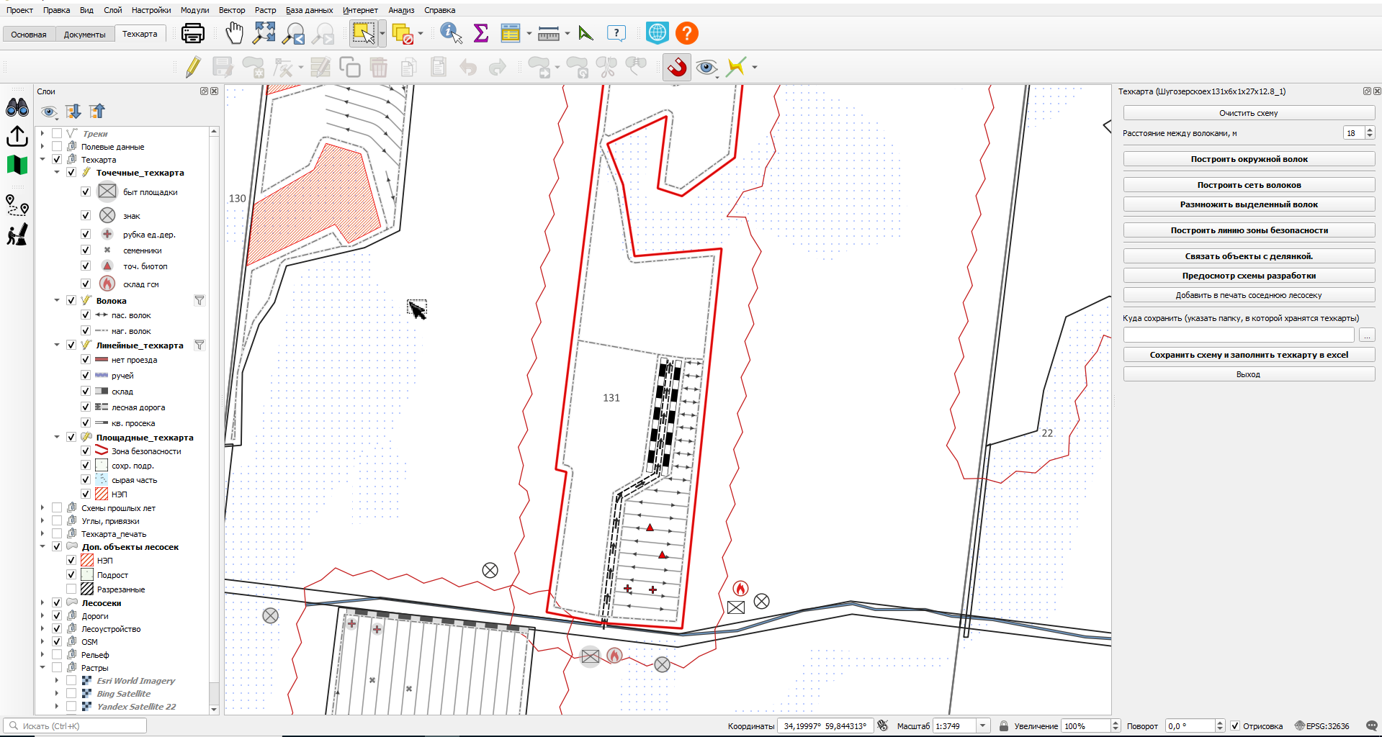This screenshot has height=737, width=1382.
Task: Open the orange help question icon
Action: pyautogui.click(x=687, y=33)
